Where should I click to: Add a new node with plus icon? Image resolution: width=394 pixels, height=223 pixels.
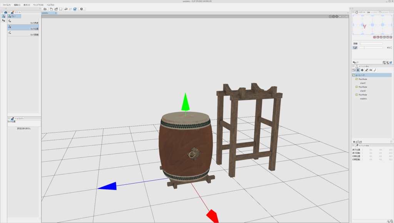point(354,142)
